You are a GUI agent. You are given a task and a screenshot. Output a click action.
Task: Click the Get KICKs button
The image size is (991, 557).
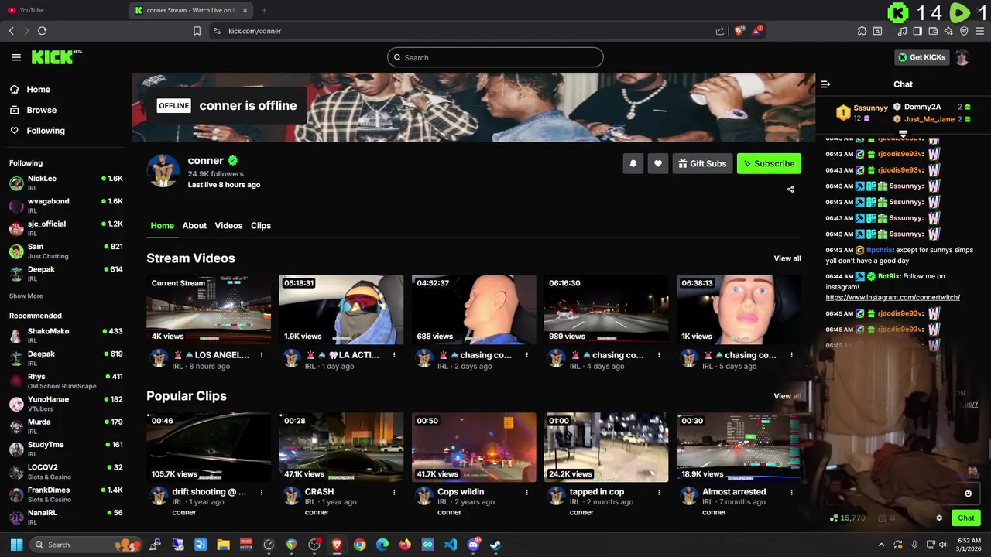921,57
